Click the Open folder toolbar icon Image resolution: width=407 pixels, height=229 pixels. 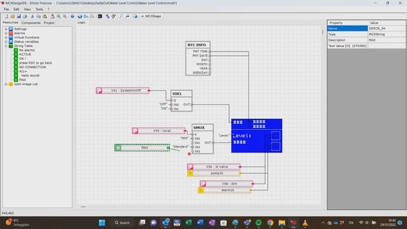(x=13, y=17)
